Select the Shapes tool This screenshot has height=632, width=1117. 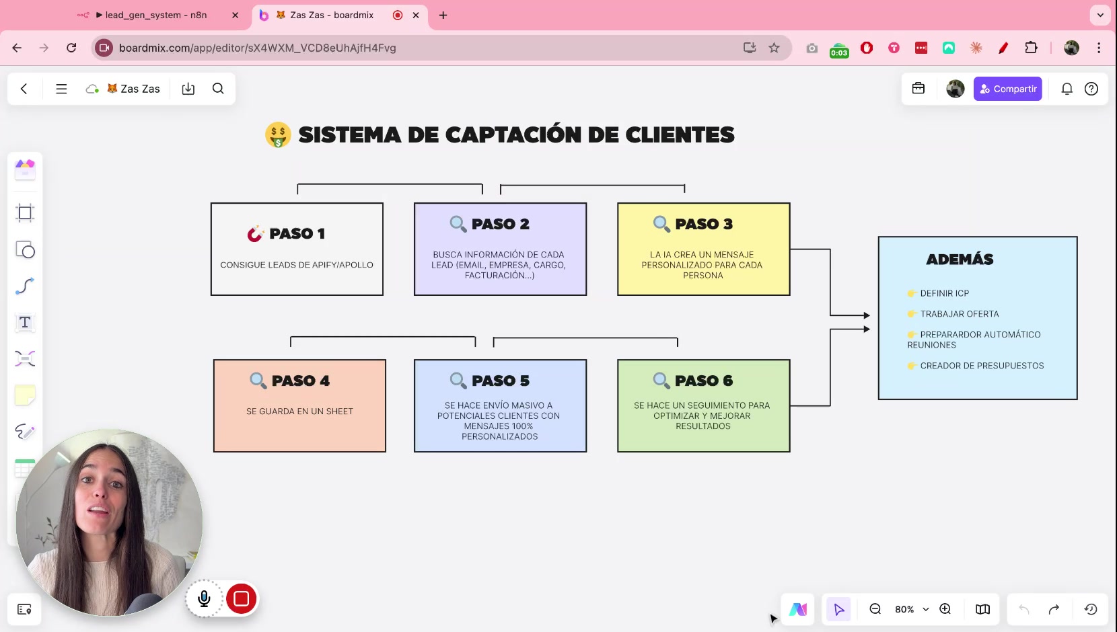pos(25,250)
